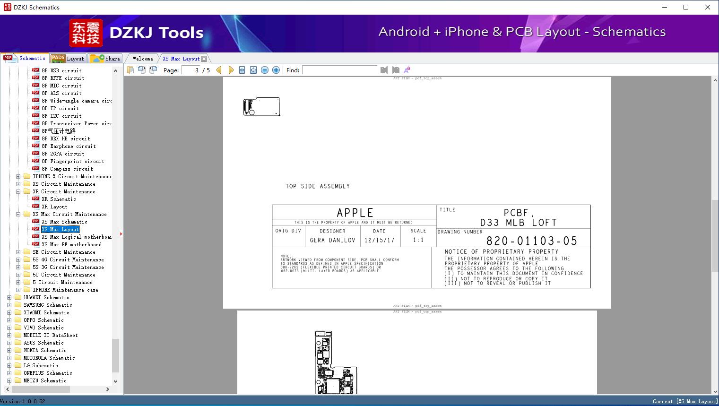This screenshot has height=406, width=719.
Task: Collapse the XS Max Circuit Maintenance node
Action: tap(18, 214)
